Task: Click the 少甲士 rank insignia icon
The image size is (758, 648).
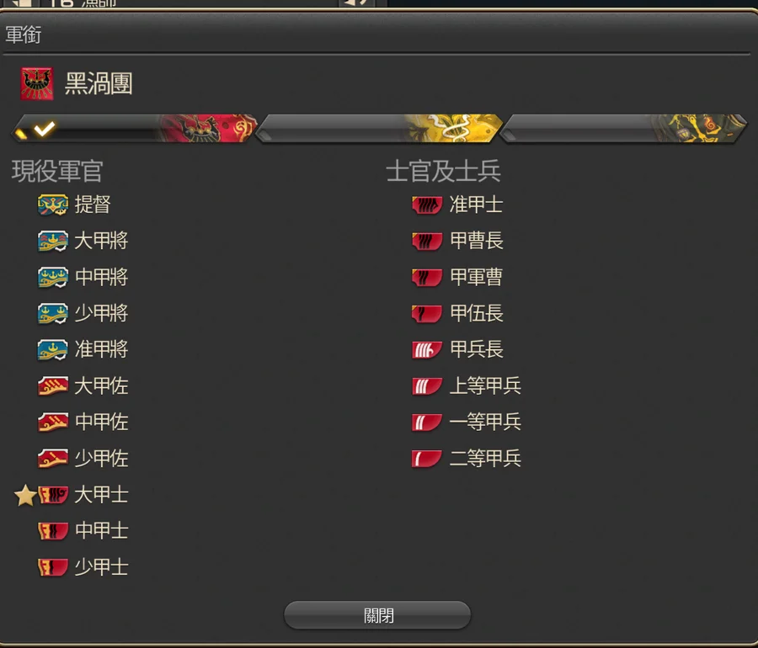Action: (53, 567)
